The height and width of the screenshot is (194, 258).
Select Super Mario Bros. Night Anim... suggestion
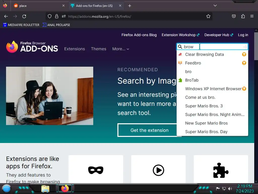pyautogui.click(x=212, y=114)
